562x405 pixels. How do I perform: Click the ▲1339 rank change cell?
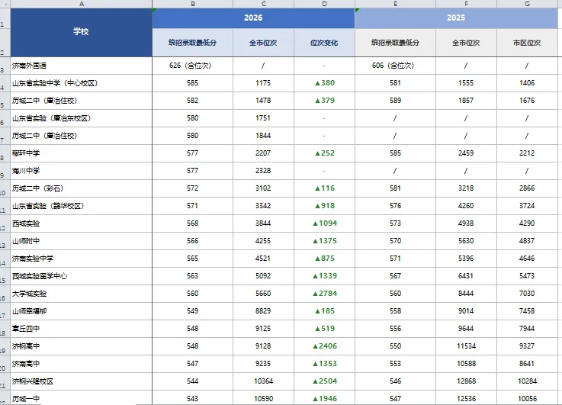[x=324, y=276]
